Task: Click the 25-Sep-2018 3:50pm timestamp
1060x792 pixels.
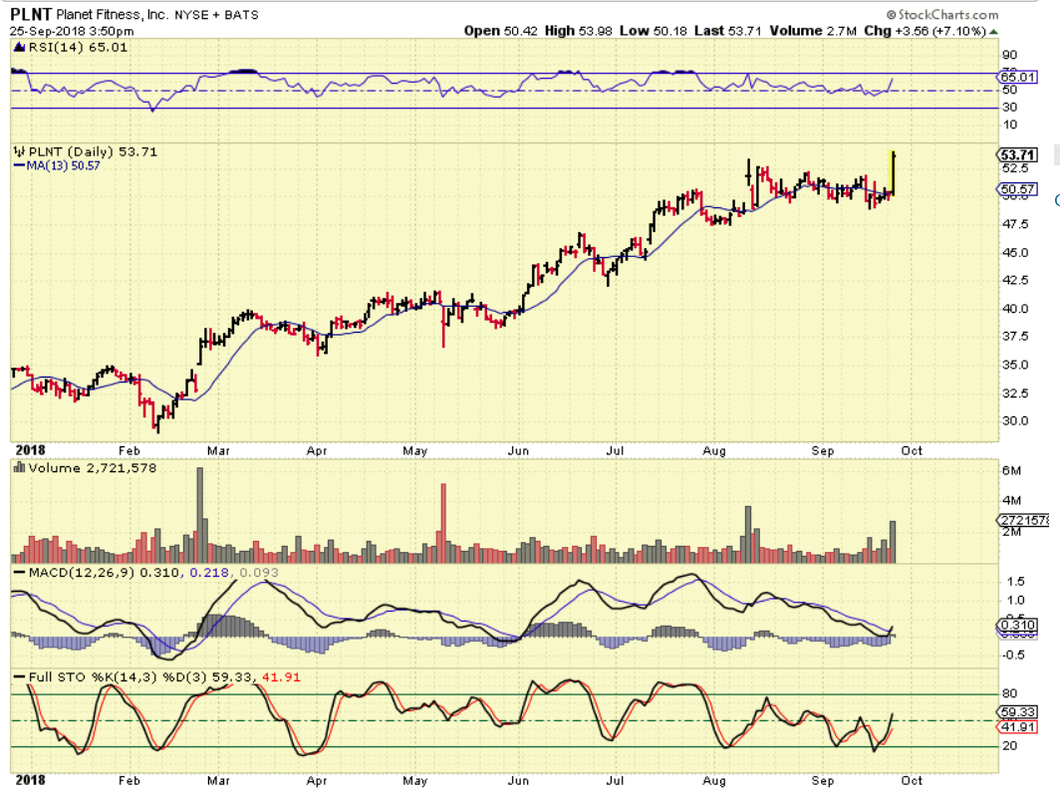Action: click(72, 31)
